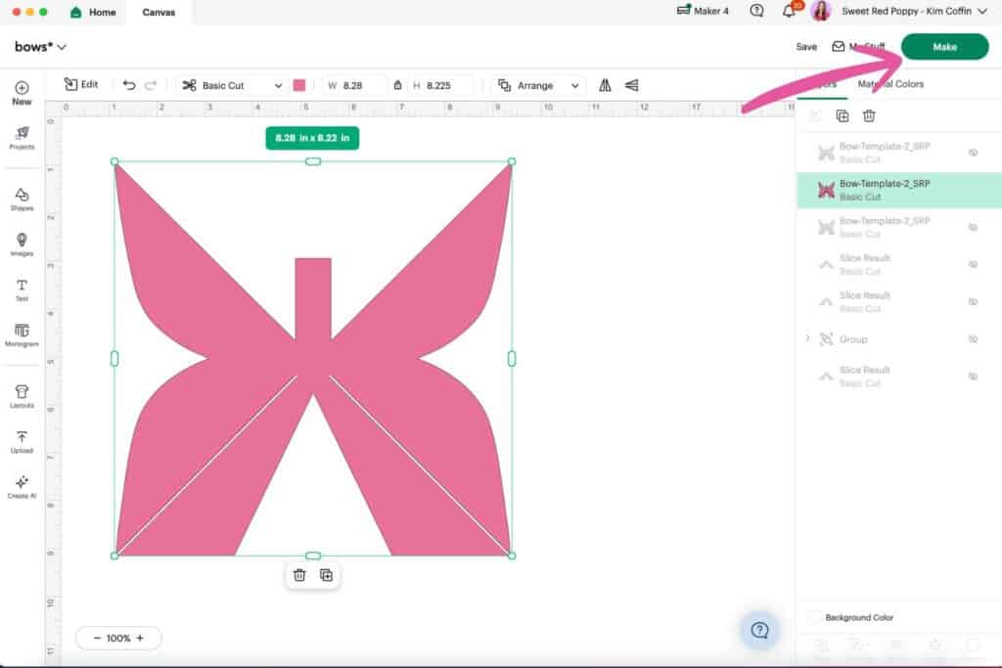Viewport: 1002px width, 668px height.
Task: Click the Upload icon in sidebar
Action: pos(22,441)
